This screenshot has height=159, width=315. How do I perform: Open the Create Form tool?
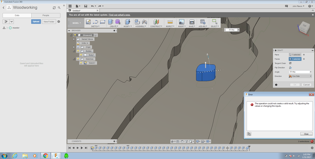pos(118,22)
